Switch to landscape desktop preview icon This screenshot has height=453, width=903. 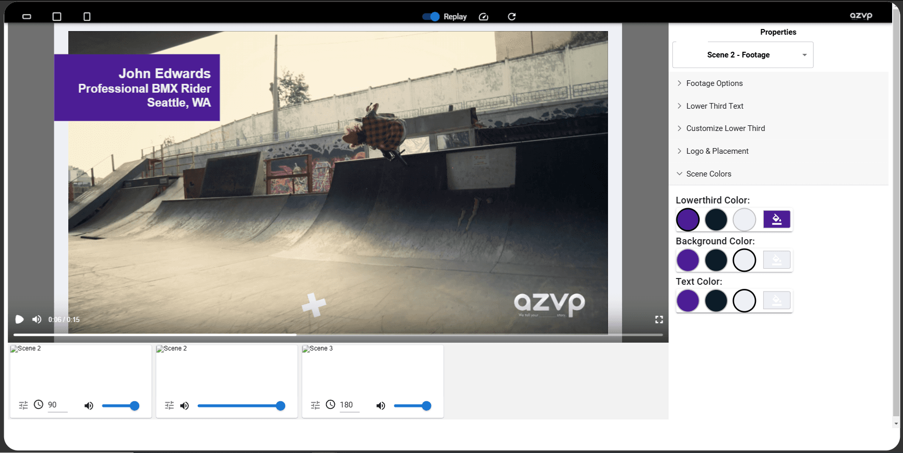coord(27,17)
